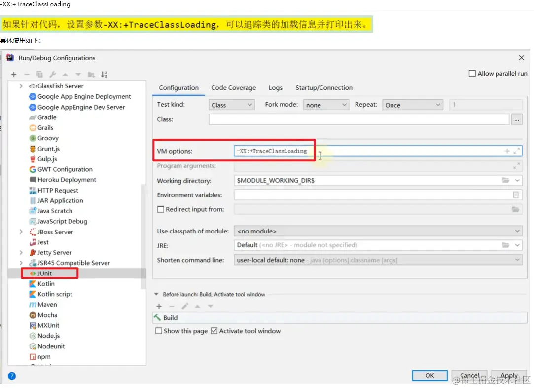Select Google App Engine Deployment item
The image size is (534, 388).
point(84,96)
